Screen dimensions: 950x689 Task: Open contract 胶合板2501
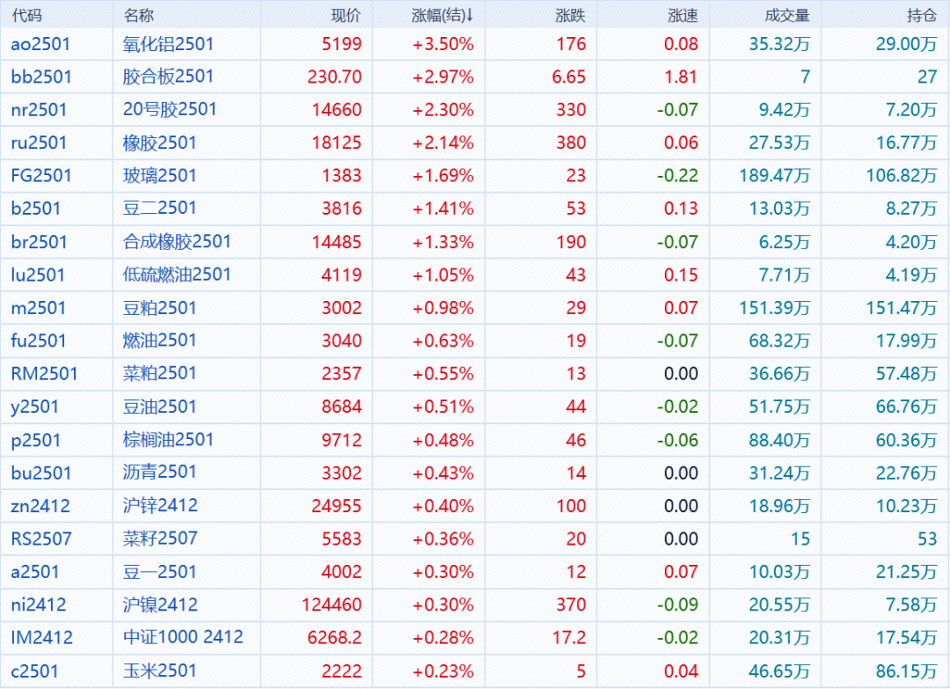168,77
